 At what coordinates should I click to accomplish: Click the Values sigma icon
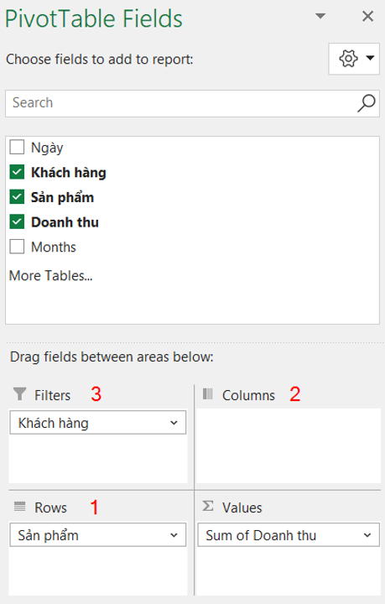click(208, 506)
